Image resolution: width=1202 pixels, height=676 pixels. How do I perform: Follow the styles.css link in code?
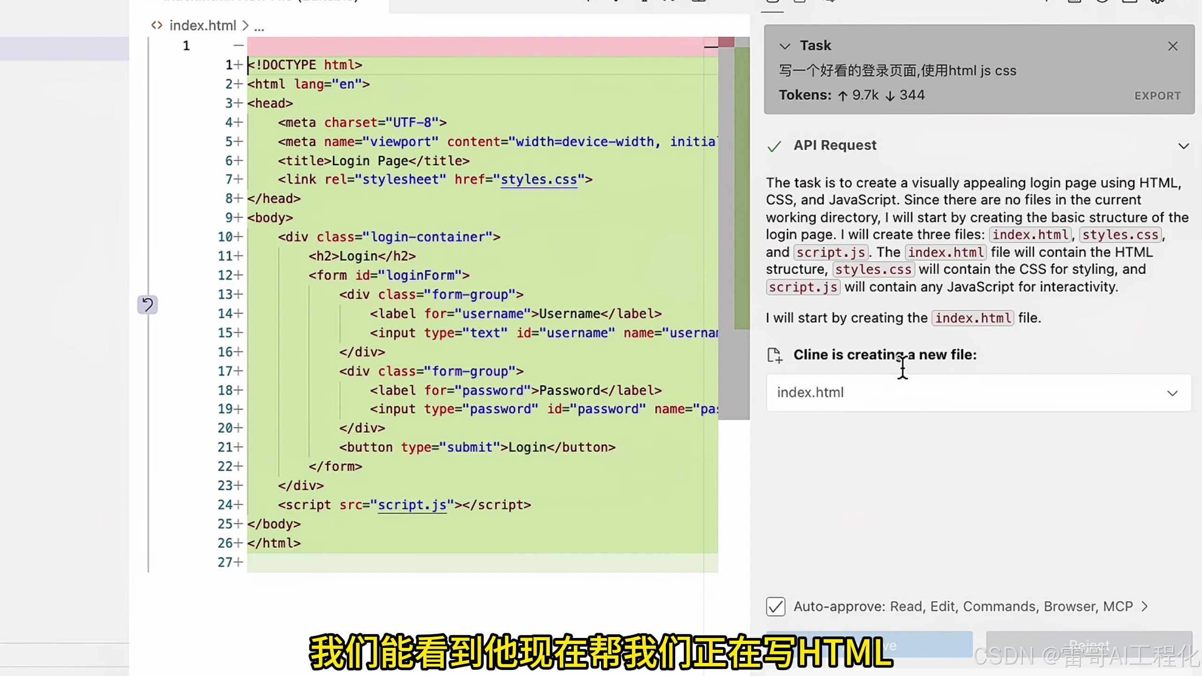539,179
